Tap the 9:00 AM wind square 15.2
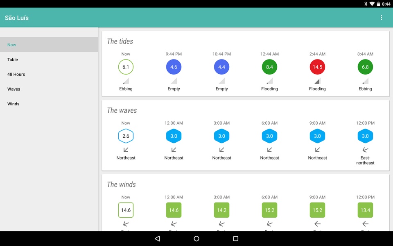The height and width of the screenshot is (246, 393). click(317, 210)
